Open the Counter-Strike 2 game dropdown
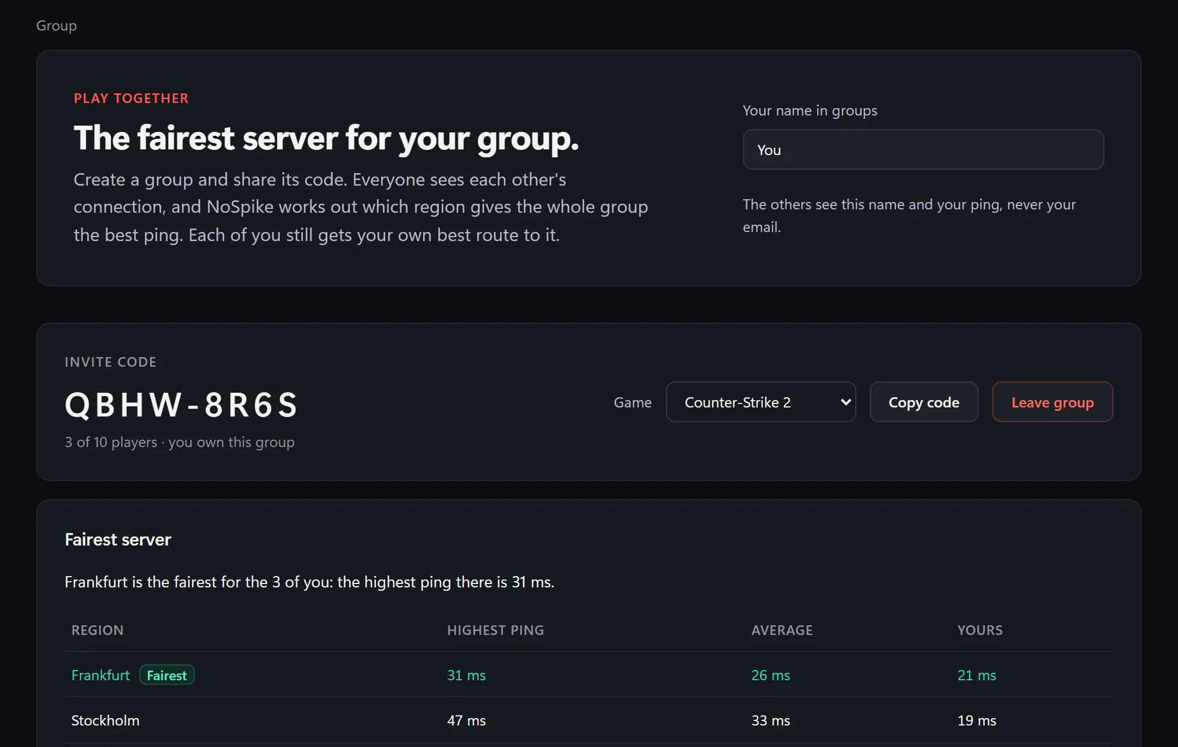Viewport: 1178px width, 747px height. click(761, 402)
